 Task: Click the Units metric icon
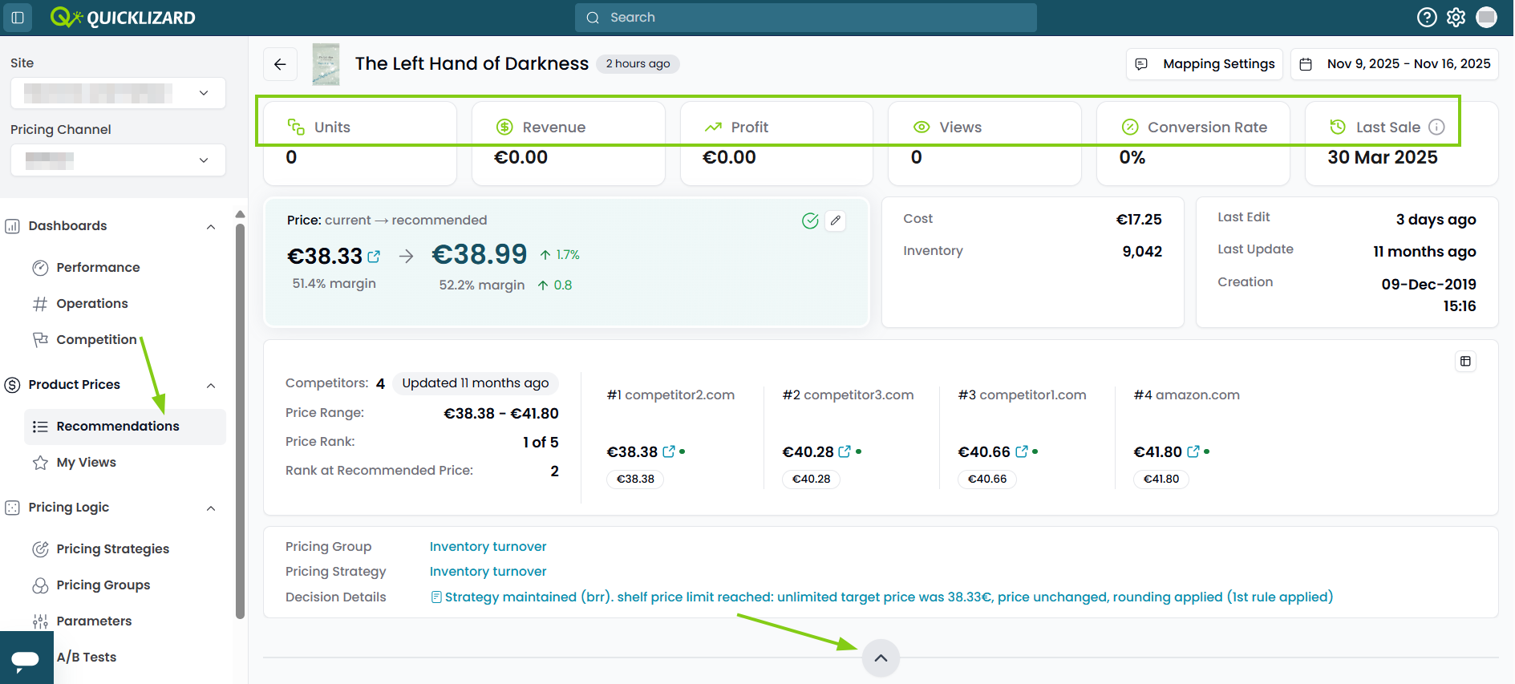coord(296,127)
